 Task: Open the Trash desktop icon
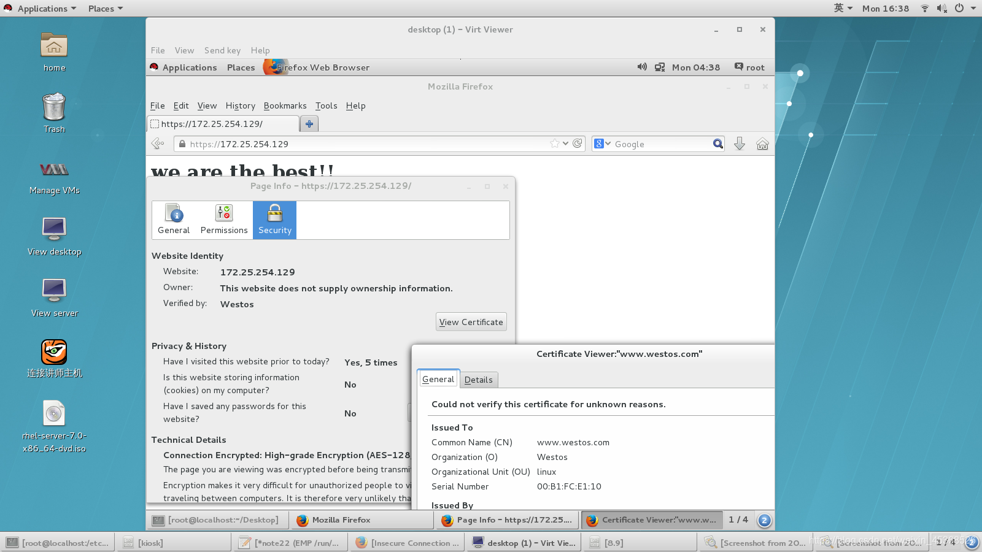click(54, 107)
